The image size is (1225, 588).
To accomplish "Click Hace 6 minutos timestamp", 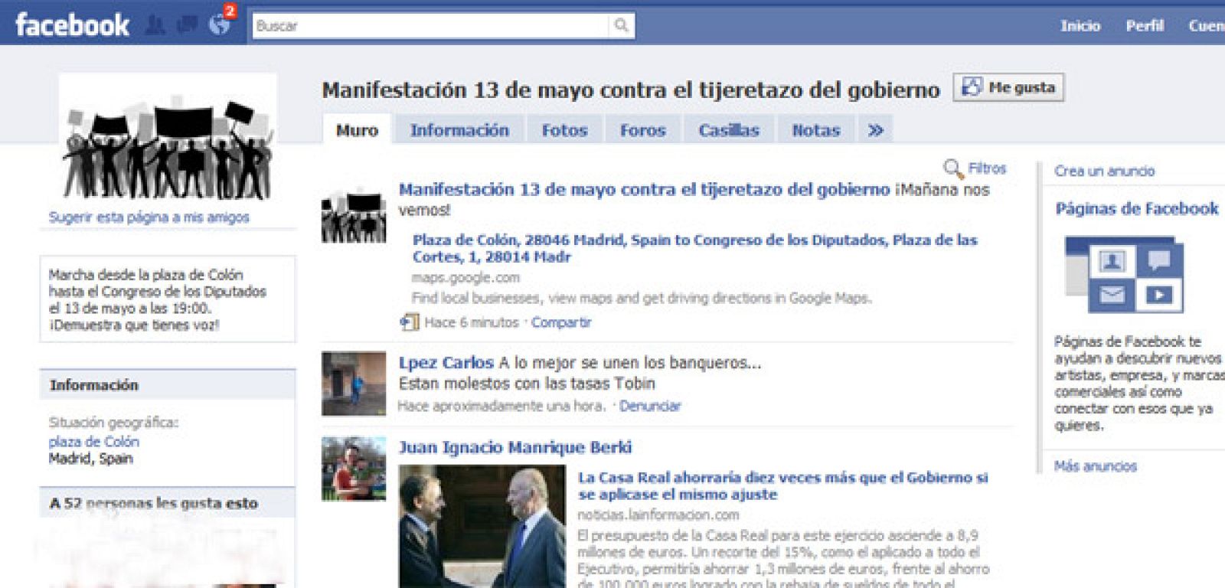I will click(472, 322).
